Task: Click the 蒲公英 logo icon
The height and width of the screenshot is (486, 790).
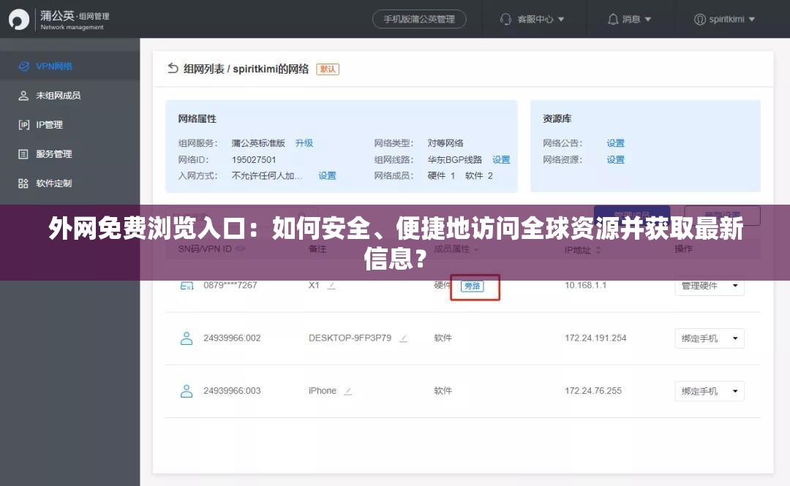Action: pyautogui.click(x=18, y=18)
